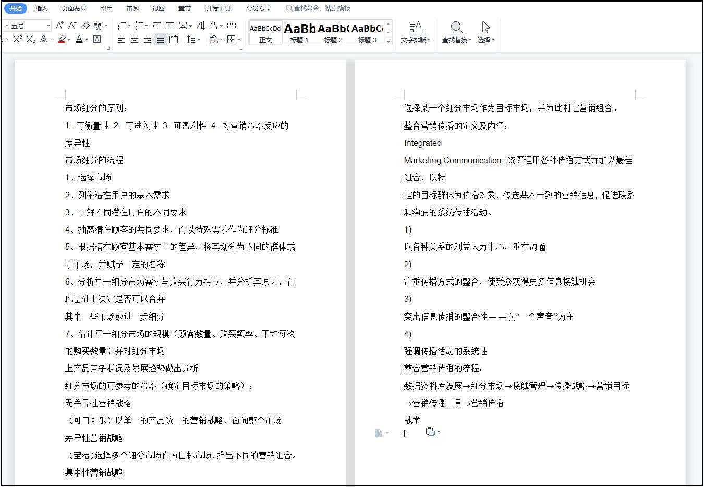Click the 文字排版 button
The height and width of the screenshot is (487, 704).
click(415, 32)
